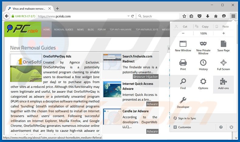240x142 pixels.
Task: Click the Exit Firefox power icon
Action: [x=231, y=127]
